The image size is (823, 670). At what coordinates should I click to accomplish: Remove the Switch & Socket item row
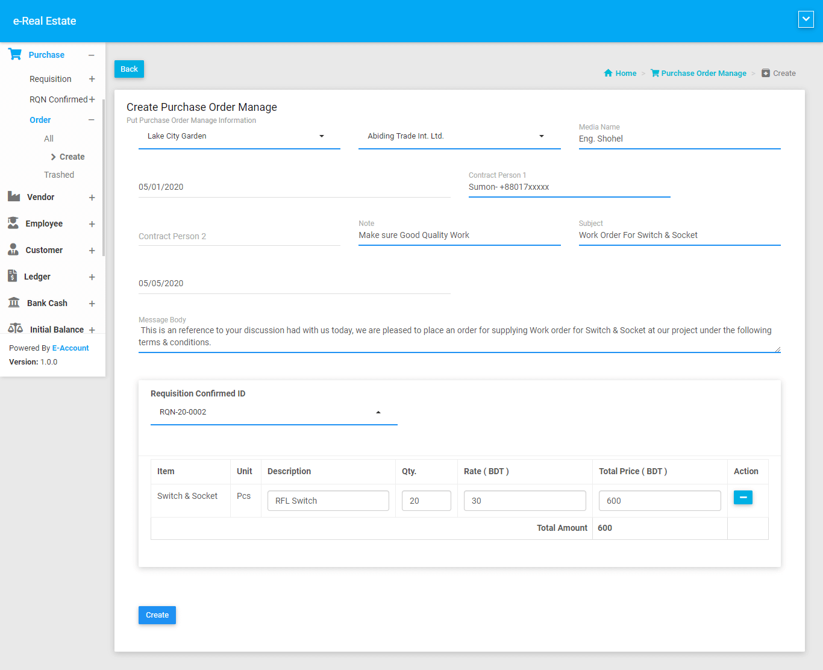click(x=742, y=497)
